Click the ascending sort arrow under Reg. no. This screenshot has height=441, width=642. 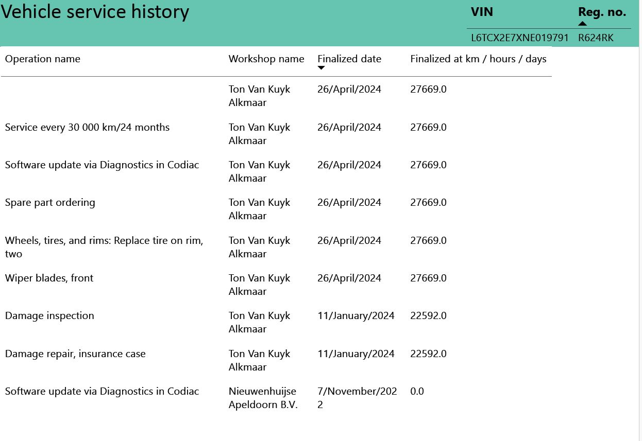pos(583,23)
